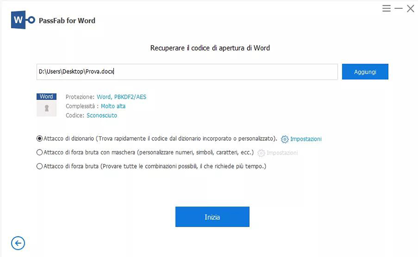
Task: Click the disabled Impostazioni text for mask attack
Action: (282, 153)
